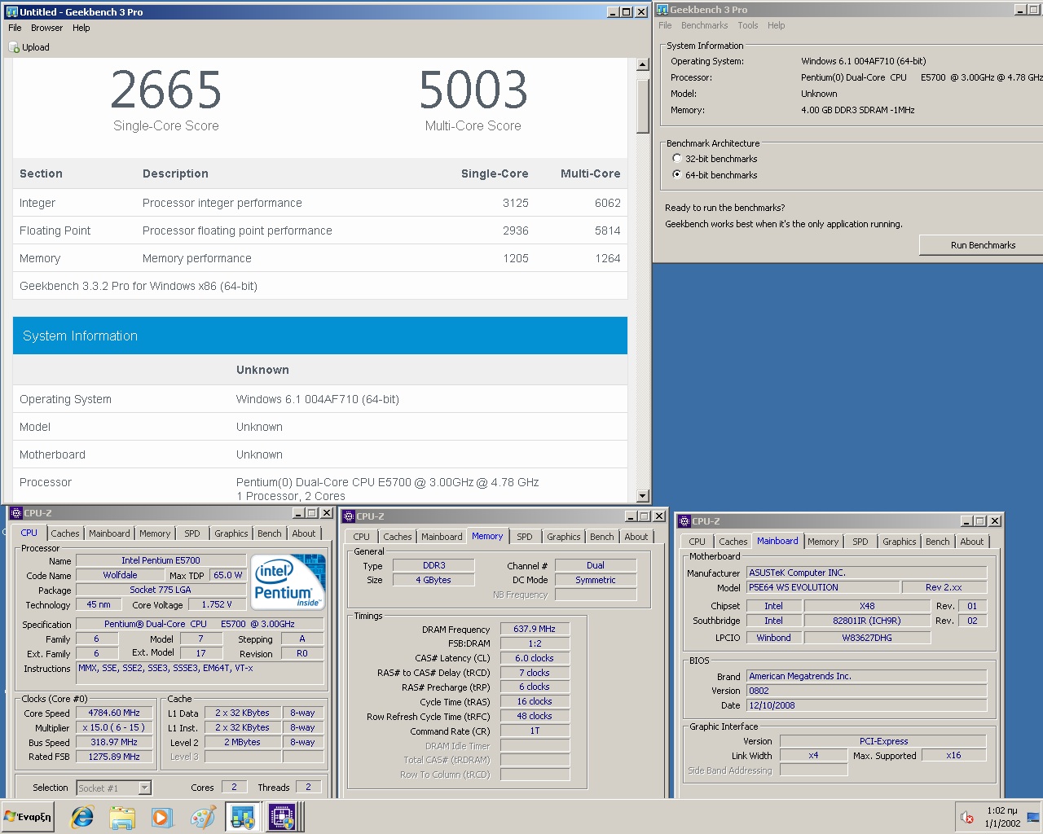Open CPU tab in Mainboard CPU-Z window

click(698, 542)
